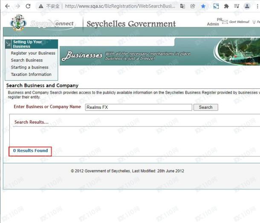Viewport: 260px width, 223px height.
Task: Click the not-secure warning triangle icon
Action: tap(41, 6)
